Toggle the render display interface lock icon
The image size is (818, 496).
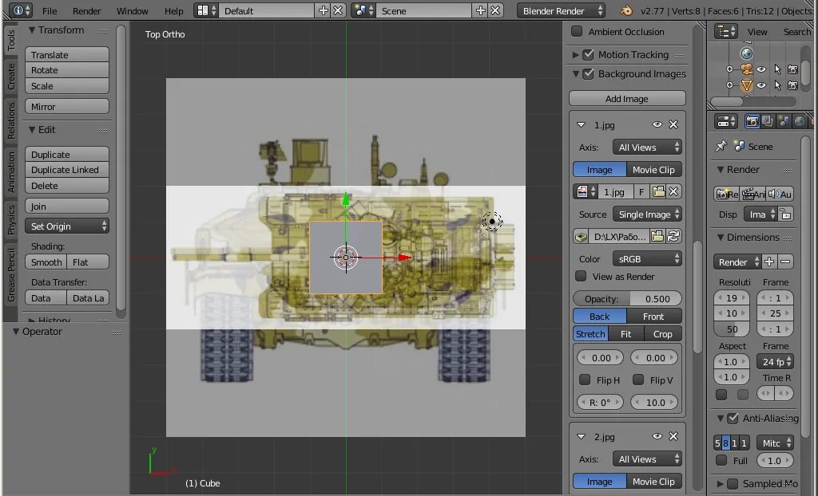786,215
